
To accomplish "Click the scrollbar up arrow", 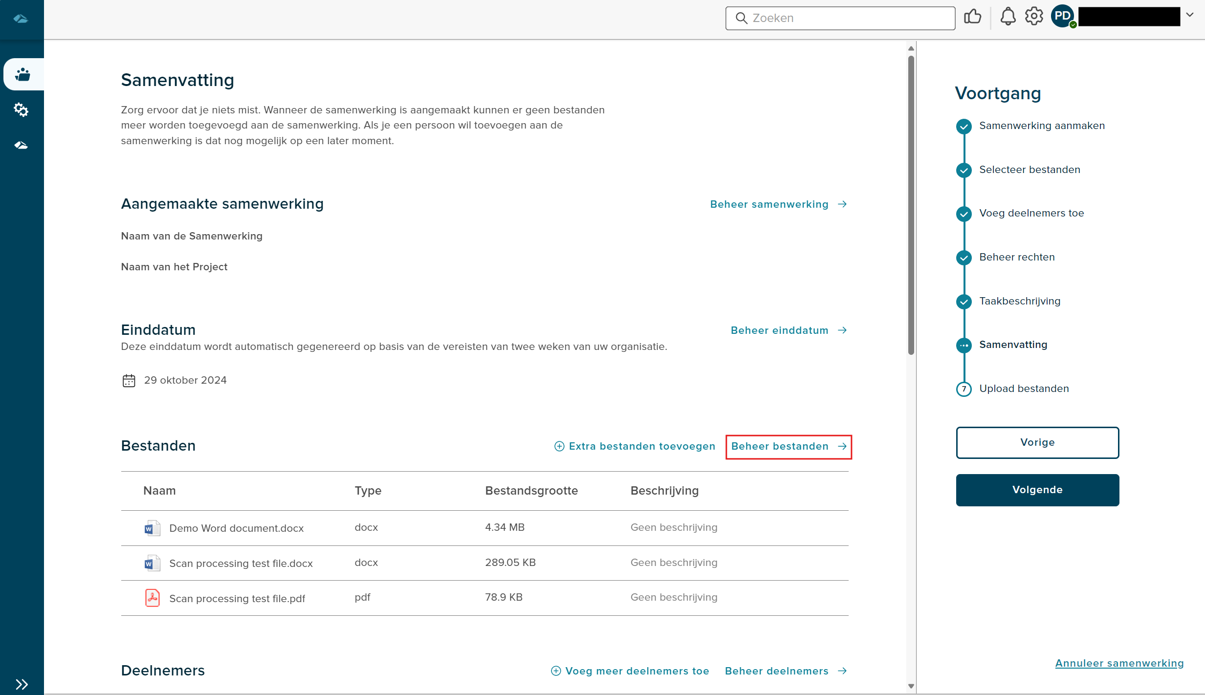I will [x=911, y=48].
